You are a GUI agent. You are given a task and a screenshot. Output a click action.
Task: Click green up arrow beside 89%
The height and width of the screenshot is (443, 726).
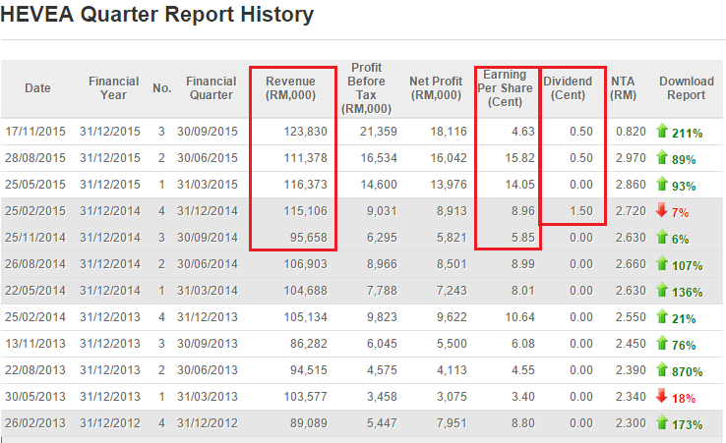click(662, 157)
